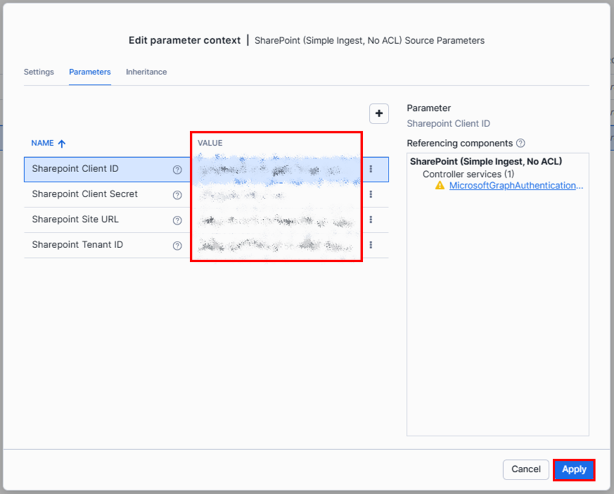This screenshot has height=494, width=614.
Task: Open three-dot menu for Sharepoint Site URL
Action: tap(371, 219)
